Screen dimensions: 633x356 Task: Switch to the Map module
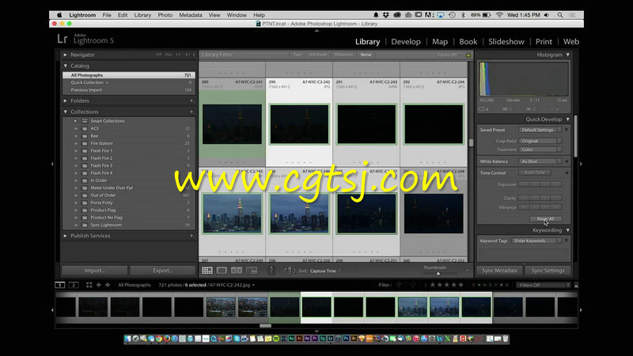click(440, 42)
